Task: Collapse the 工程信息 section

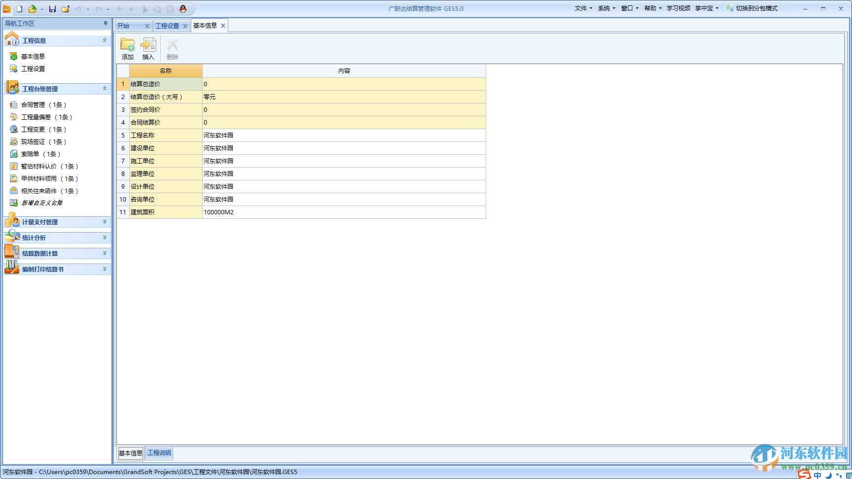Action: coord(105,40)
